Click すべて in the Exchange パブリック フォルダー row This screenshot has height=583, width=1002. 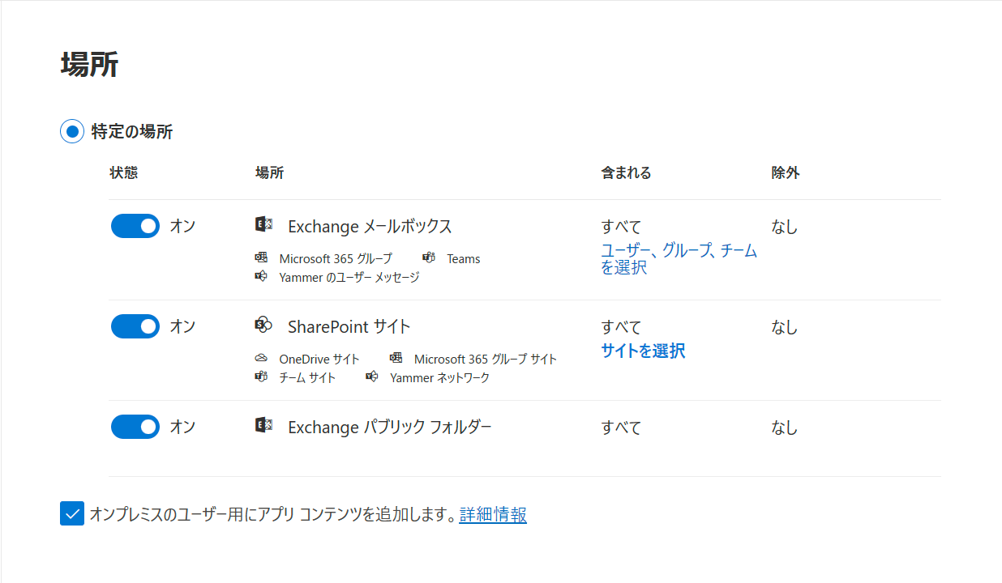(621, 428)
